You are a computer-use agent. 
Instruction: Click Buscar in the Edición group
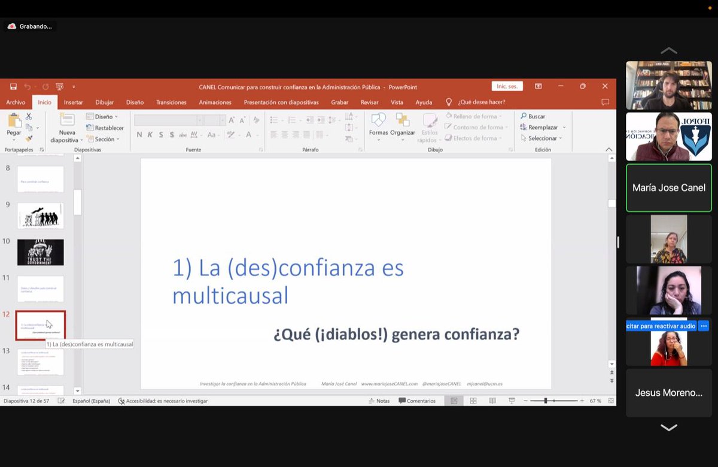[533, 116]
